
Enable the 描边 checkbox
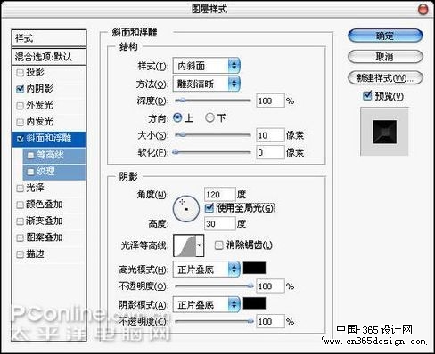(x=20, y=254)
